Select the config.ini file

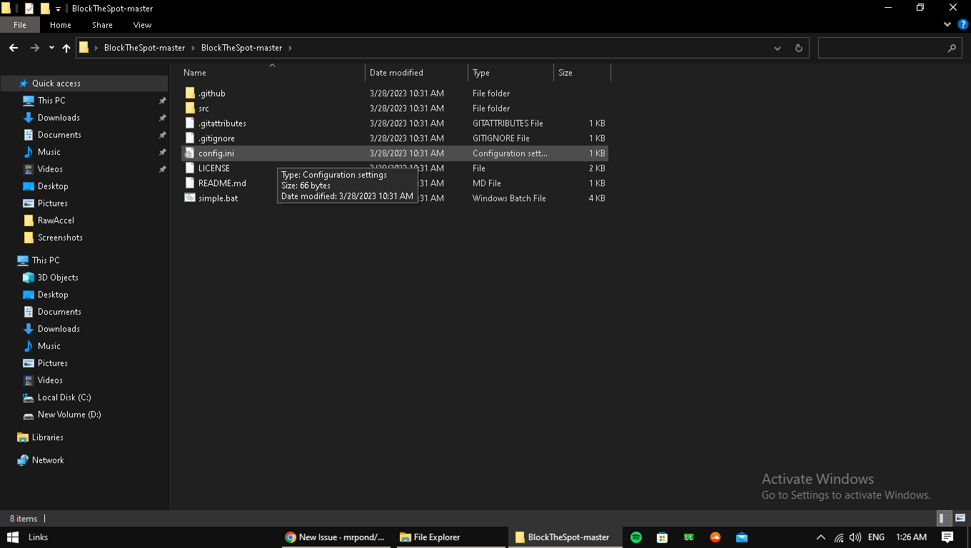click(x=216, y=153)
